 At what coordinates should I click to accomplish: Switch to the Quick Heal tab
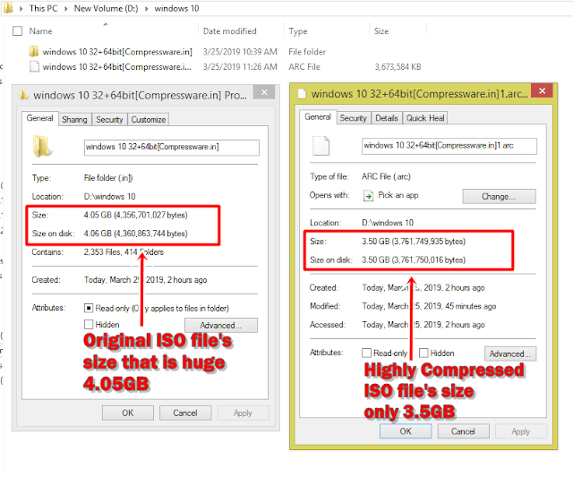(x=425, y=118)
